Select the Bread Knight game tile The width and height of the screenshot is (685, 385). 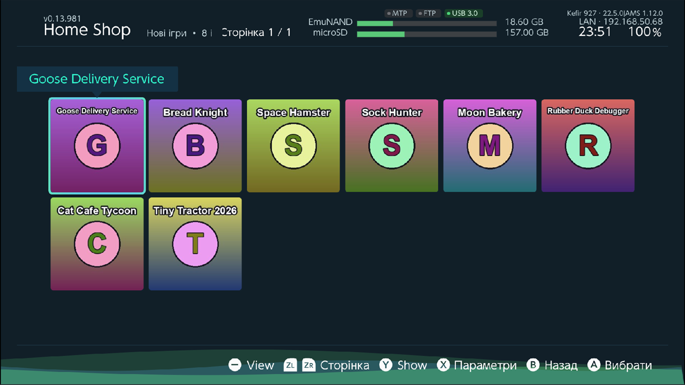click(195, 146)
